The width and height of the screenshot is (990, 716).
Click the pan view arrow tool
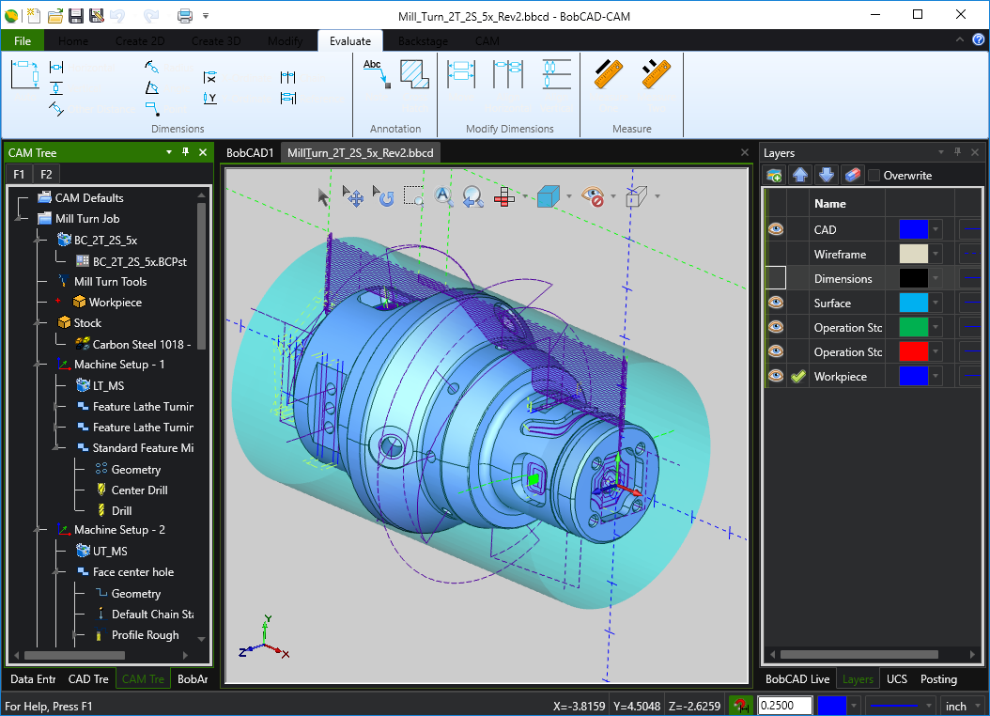point(354,196)
